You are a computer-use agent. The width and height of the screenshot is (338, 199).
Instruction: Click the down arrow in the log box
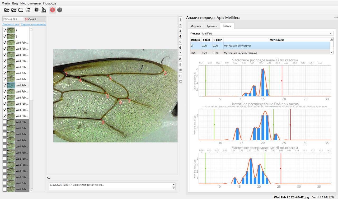point(173,188)
